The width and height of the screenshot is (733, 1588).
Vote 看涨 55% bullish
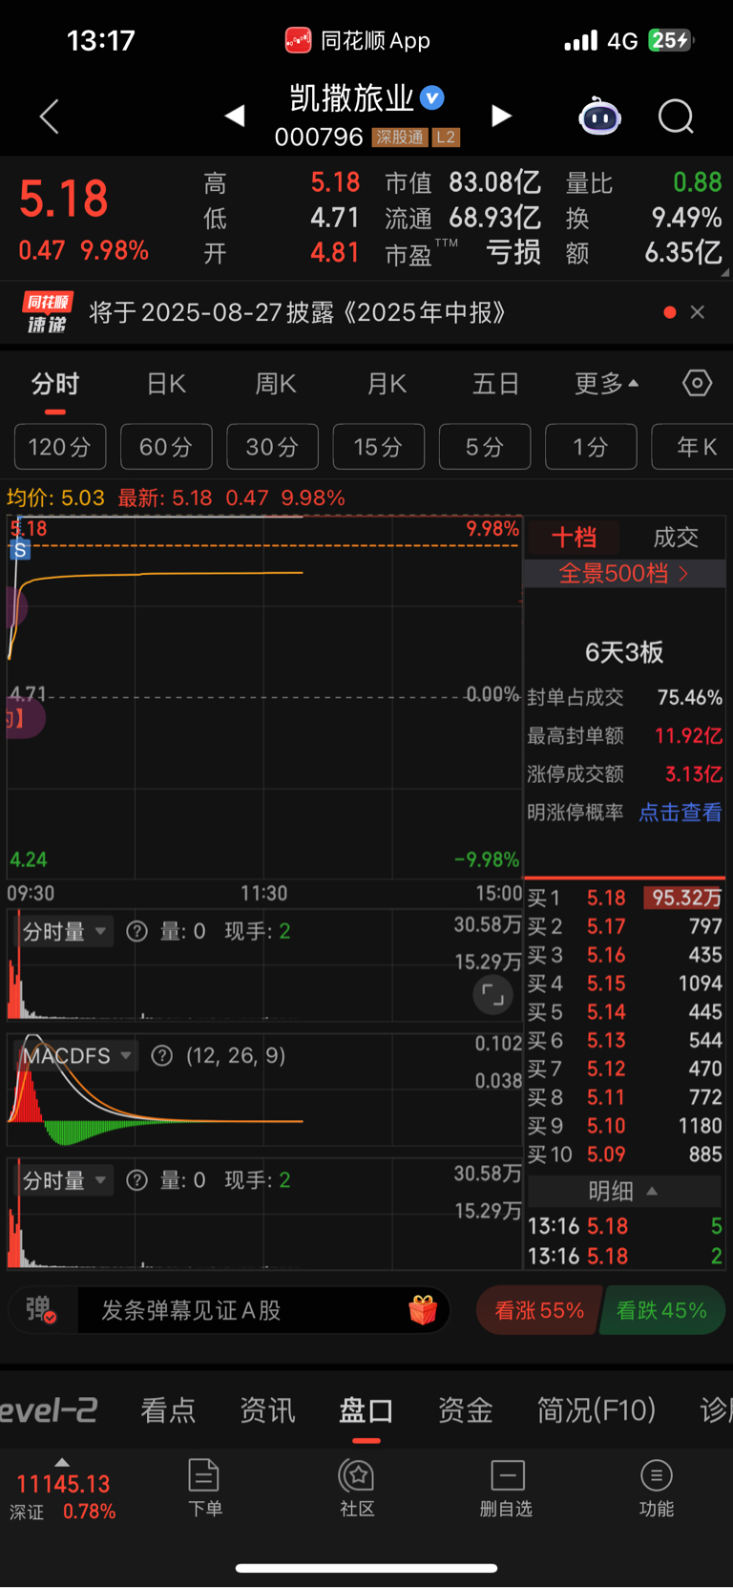click(x=539, y=1310)
